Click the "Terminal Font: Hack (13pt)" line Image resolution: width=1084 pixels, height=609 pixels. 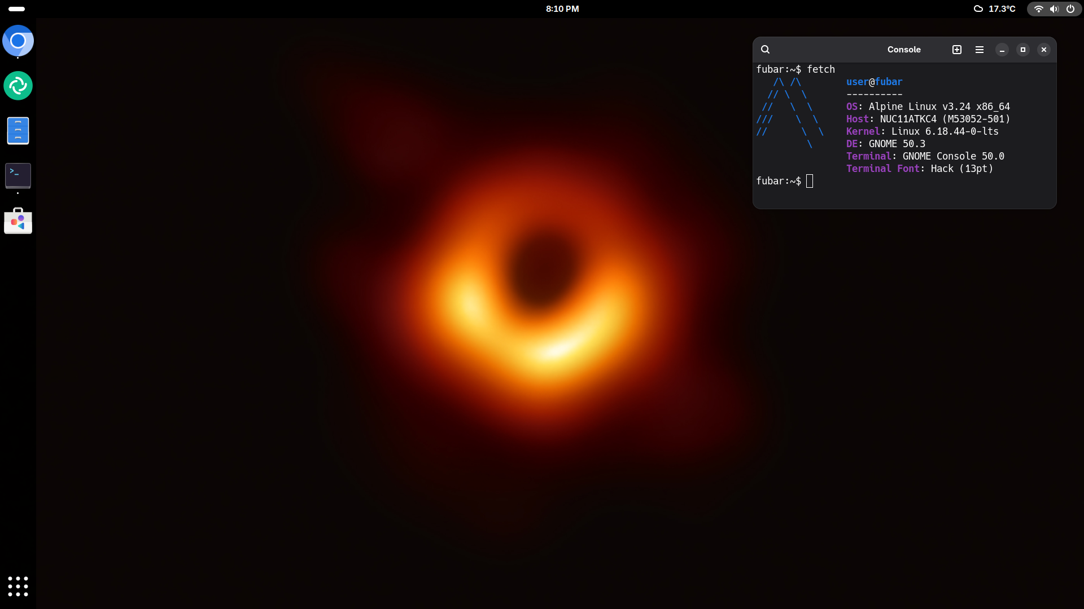point(920,169)
